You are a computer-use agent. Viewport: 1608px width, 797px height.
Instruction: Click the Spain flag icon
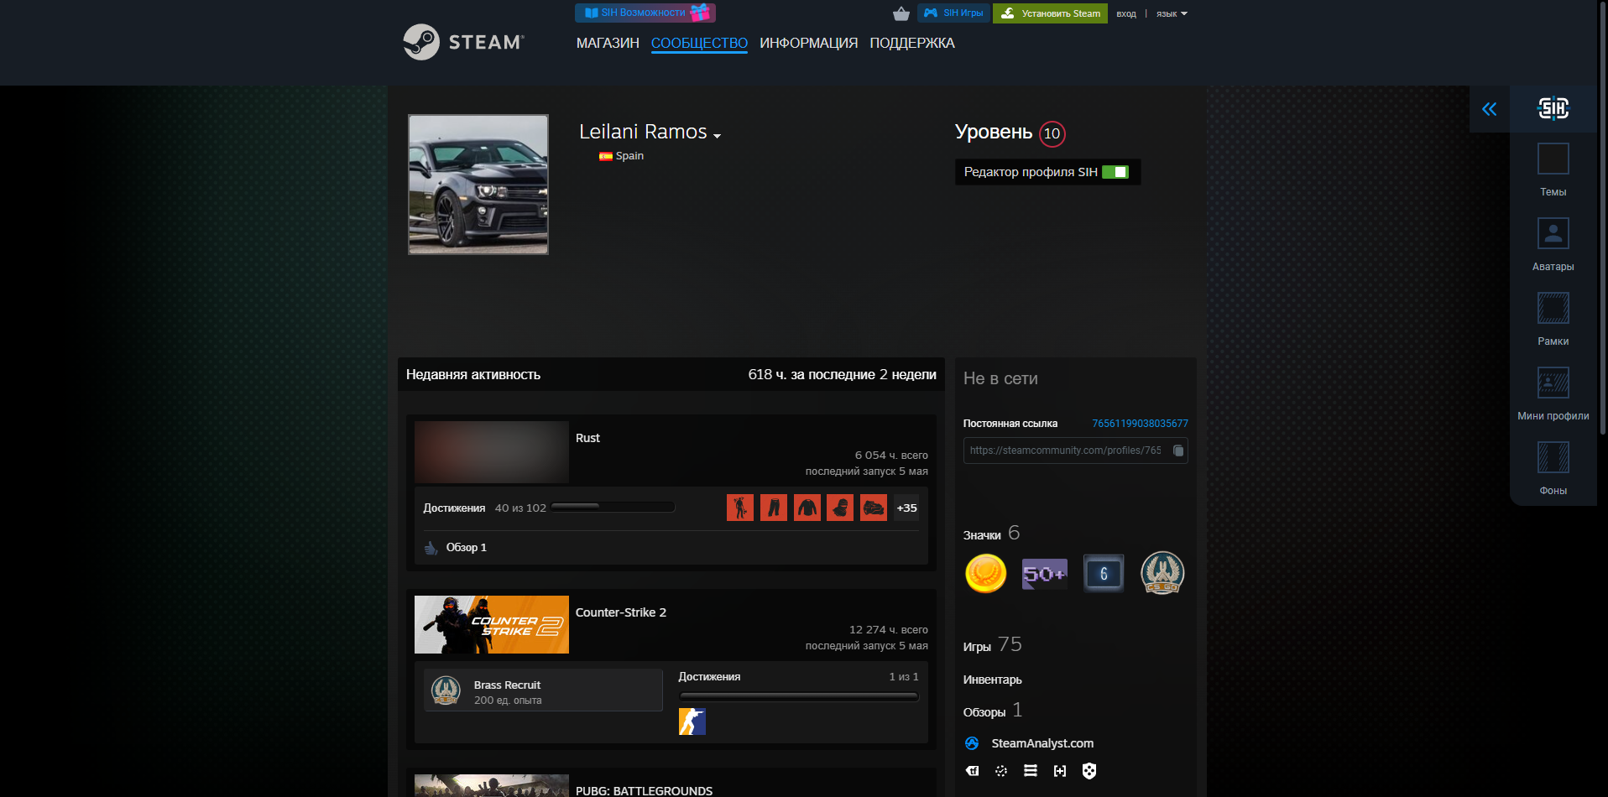pyautogui.click(x=605, y=156)
